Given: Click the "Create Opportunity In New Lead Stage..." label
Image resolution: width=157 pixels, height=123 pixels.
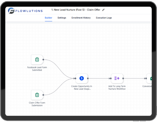Looking at the screenshot, I should coord(82,88).
